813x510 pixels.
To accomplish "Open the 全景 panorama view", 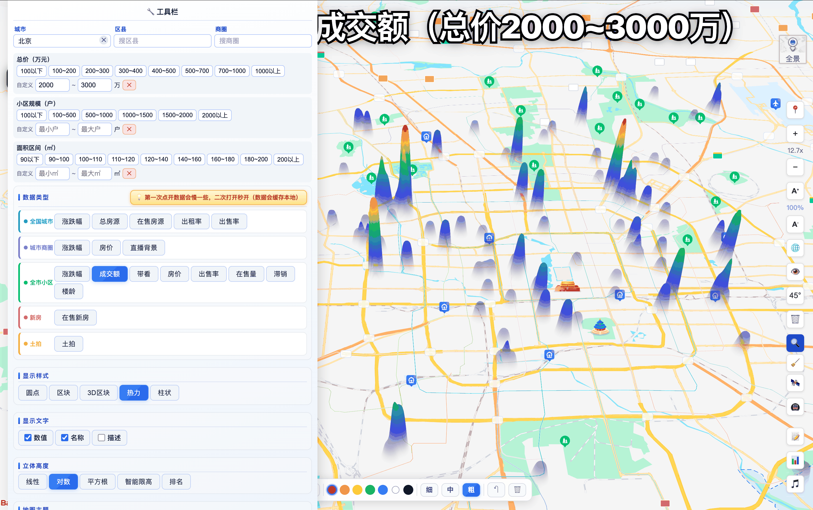I will 793,49.
